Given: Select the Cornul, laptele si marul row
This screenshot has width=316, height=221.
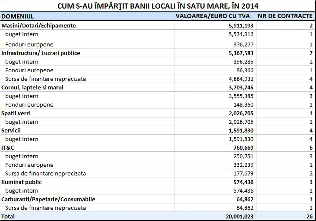Looking at the screenshot, I should (x=32, y=87).
